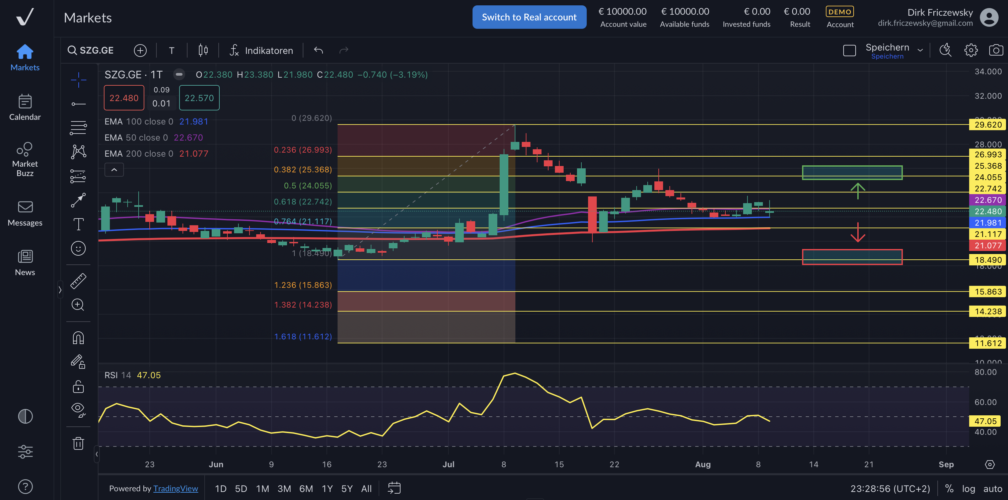Take a chart snapshot with camera icon
Viewport: 1008px width, 500px height.
(x=996, y=50)
